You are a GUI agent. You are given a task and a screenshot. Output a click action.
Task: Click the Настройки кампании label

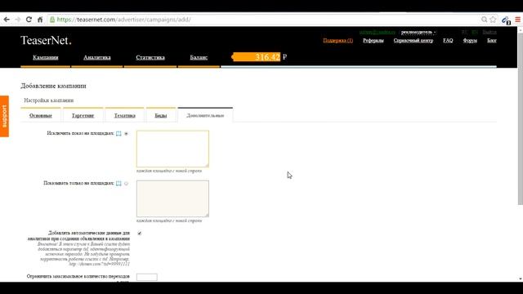click(49, 100)
